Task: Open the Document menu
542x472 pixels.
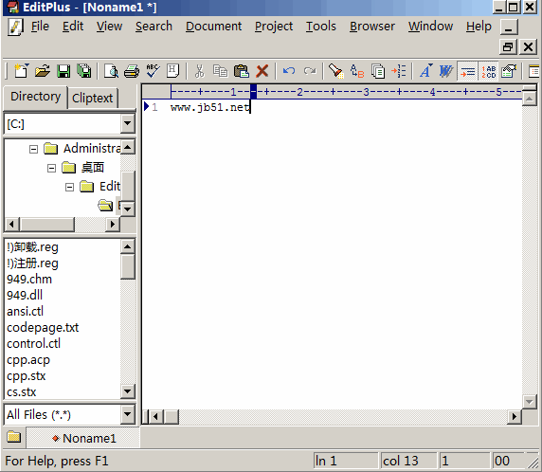Action: point(213,27)
